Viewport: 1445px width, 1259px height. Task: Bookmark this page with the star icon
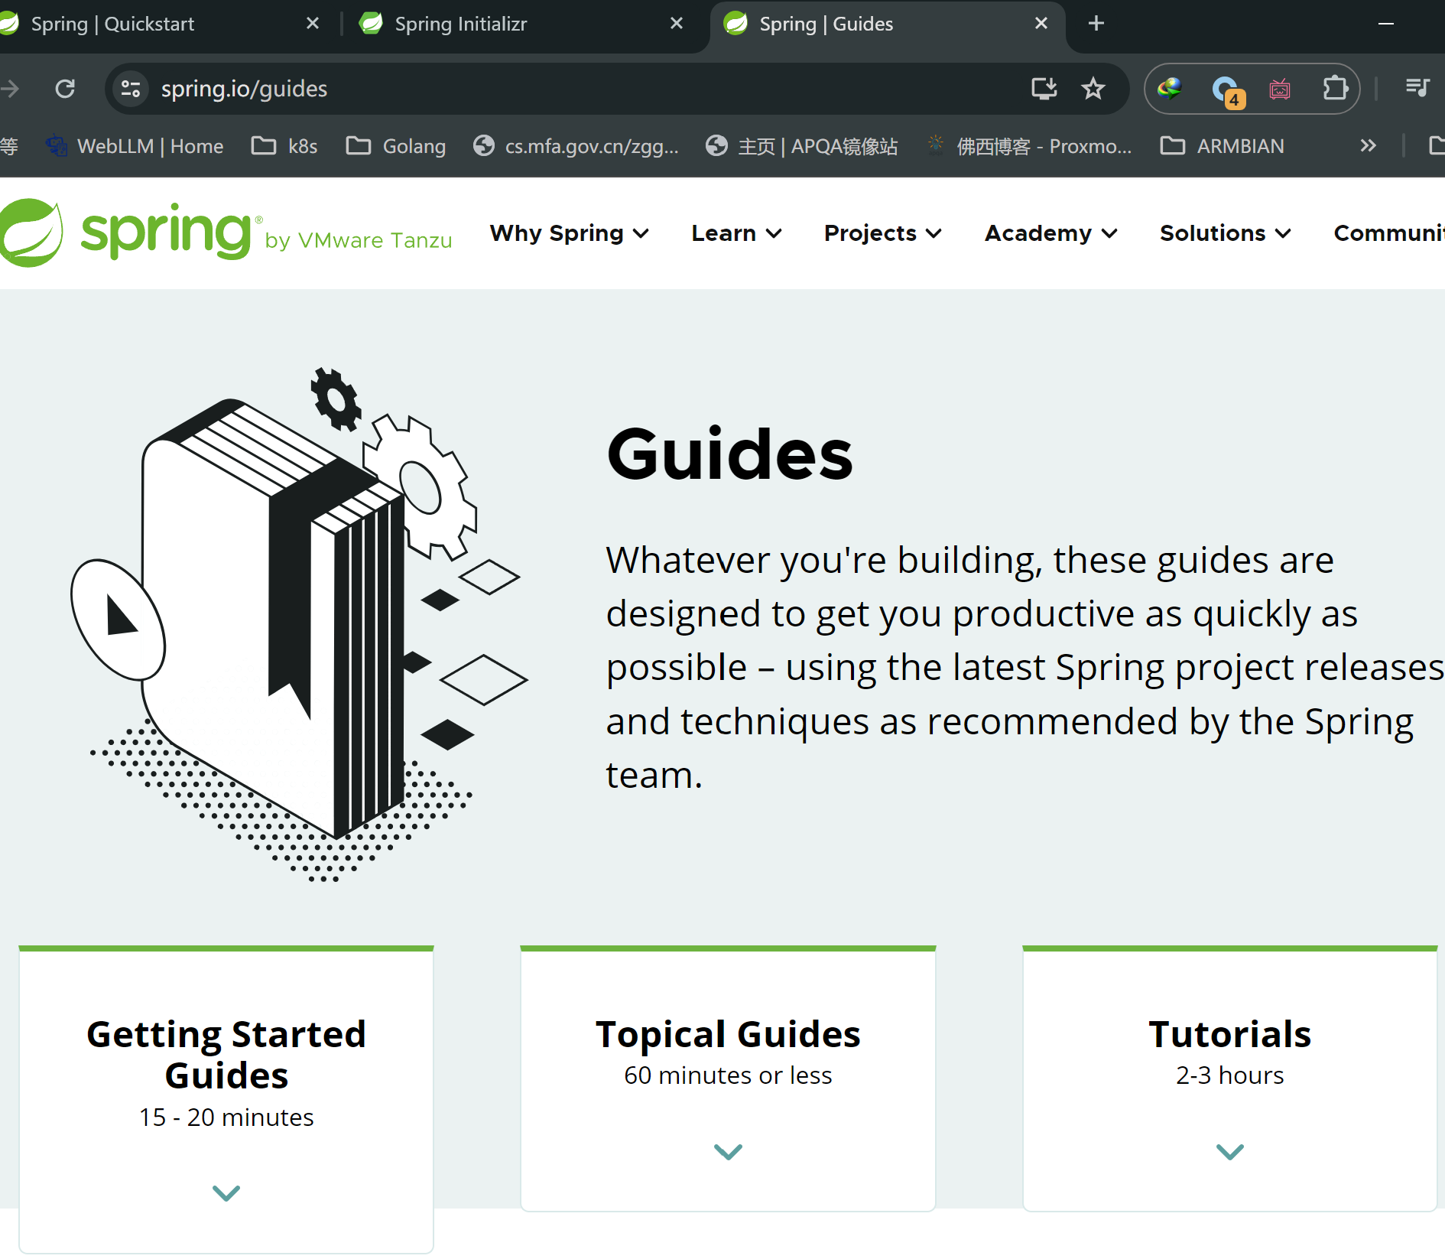click(1093, 89)
